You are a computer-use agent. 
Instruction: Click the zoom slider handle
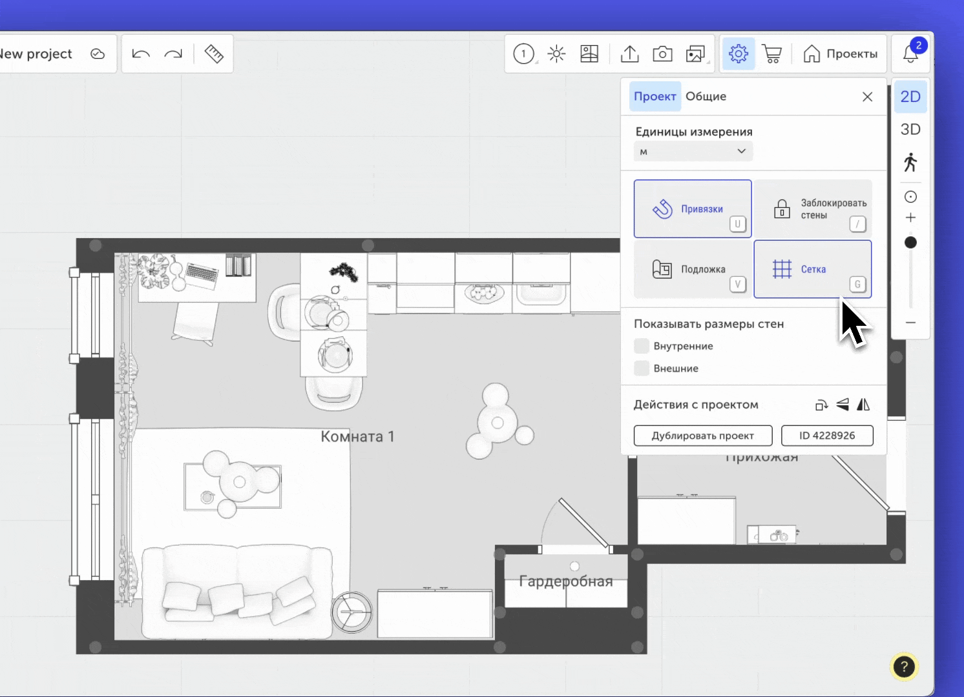(x=910, y=243)
